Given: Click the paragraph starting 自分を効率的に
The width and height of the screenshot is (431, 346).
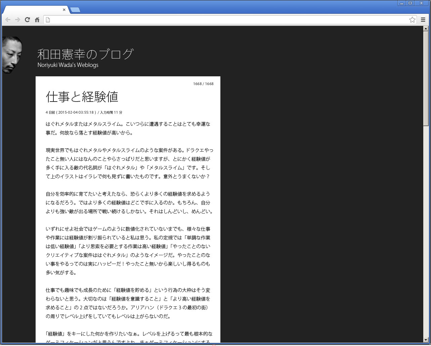Looking at the screenshot, I should pos(129,203).
